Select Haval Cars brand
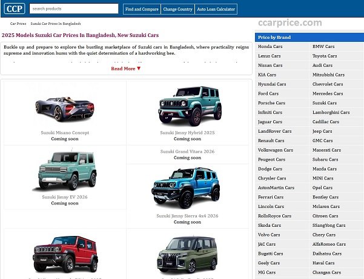Viewport: 364px width, 279px height. click(323, 263)
